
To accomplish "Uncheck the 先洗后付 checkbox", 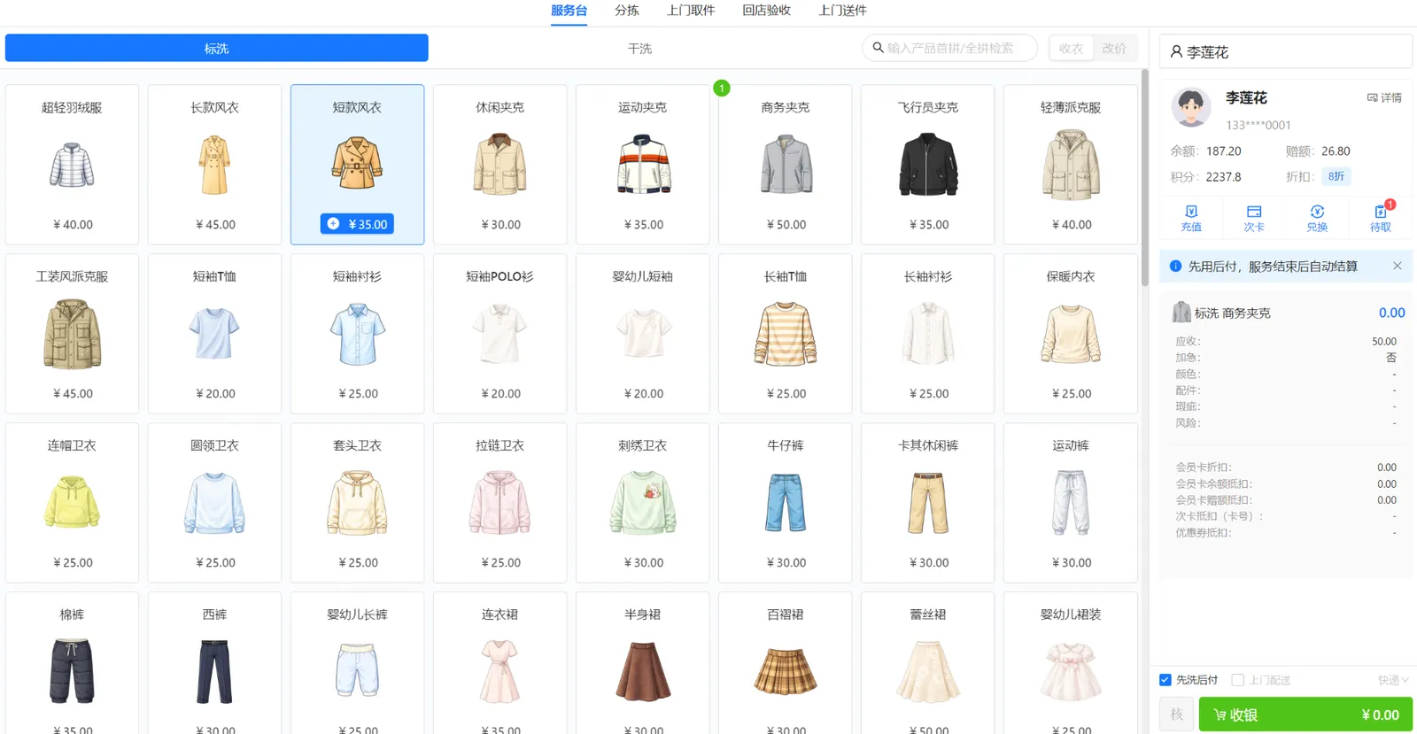I will [x=1165, y=680].
